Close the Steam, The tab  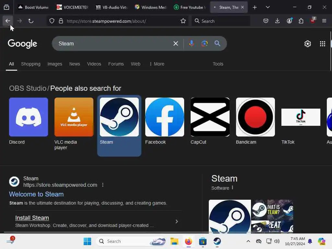point(243,7)
